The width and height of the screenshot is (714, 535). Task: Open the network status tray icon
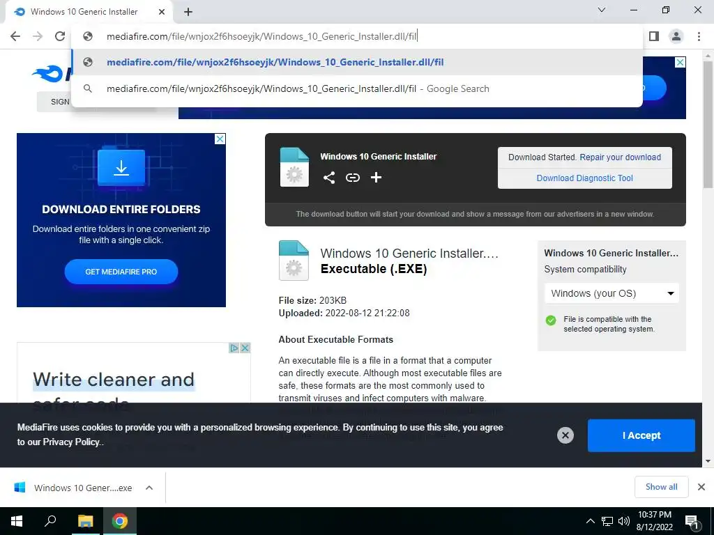point(607,521)
